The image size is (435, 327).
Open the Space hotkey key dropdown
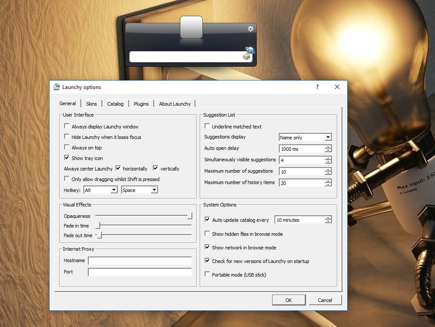[154, 190]
